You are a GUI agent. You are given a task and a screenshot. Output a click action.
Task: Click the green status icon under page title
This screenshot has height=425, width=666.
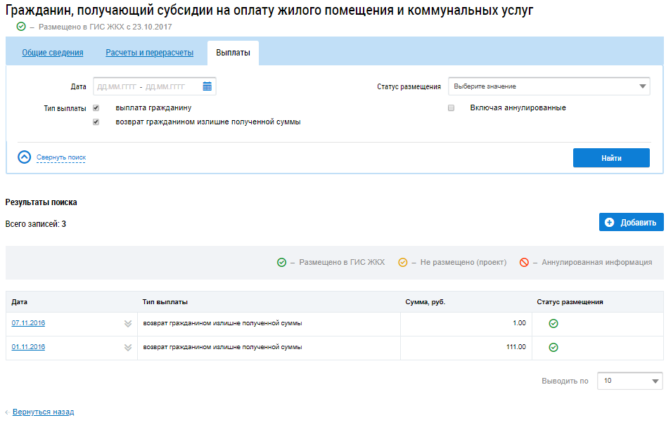21,27
